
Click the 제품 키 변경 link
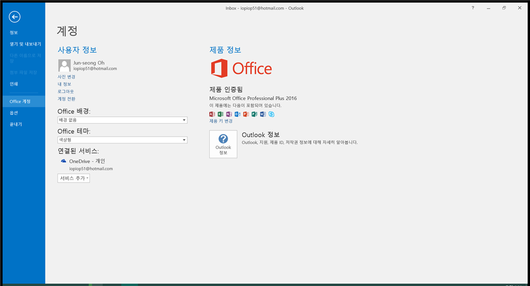[220, 121]
